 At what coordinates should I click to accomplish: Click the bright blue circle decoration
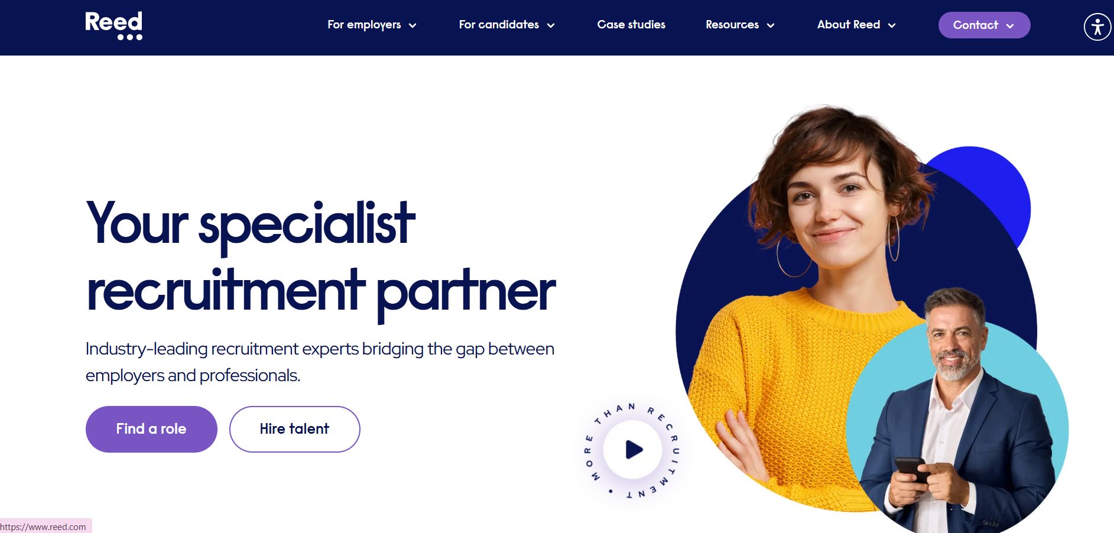993,189
